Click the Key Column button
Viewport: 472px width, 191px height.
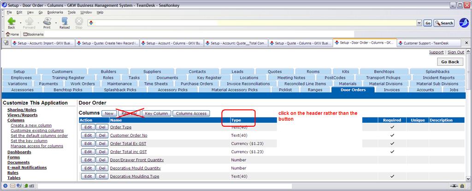coord(156,113)
